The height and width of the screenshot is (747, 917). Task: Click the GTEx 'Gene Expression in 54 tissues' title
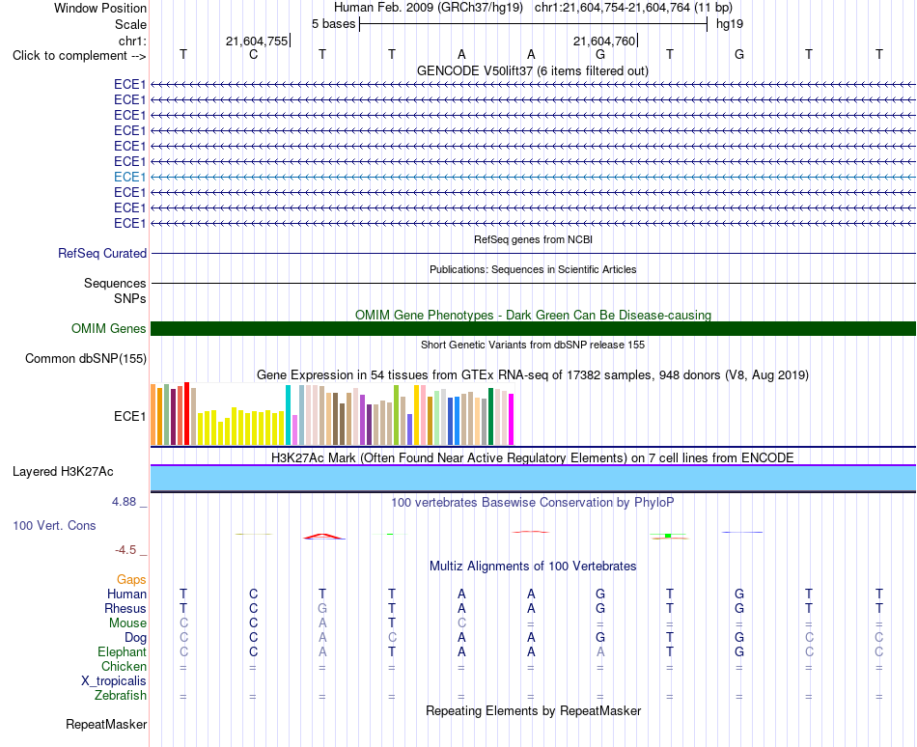[533, 374]
